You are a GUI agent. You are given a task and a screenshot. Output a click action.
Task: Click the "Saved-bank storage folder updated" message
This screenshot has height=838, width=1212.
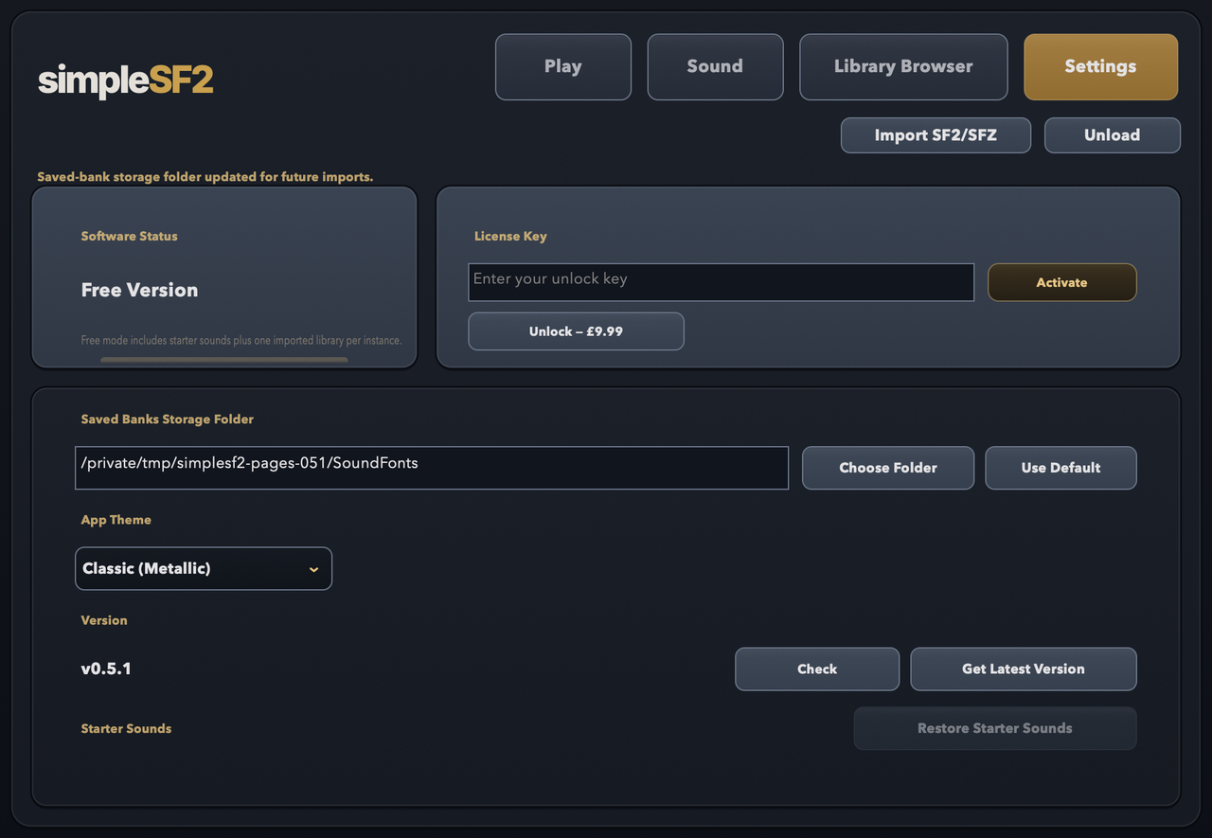[x=205, y=177]
